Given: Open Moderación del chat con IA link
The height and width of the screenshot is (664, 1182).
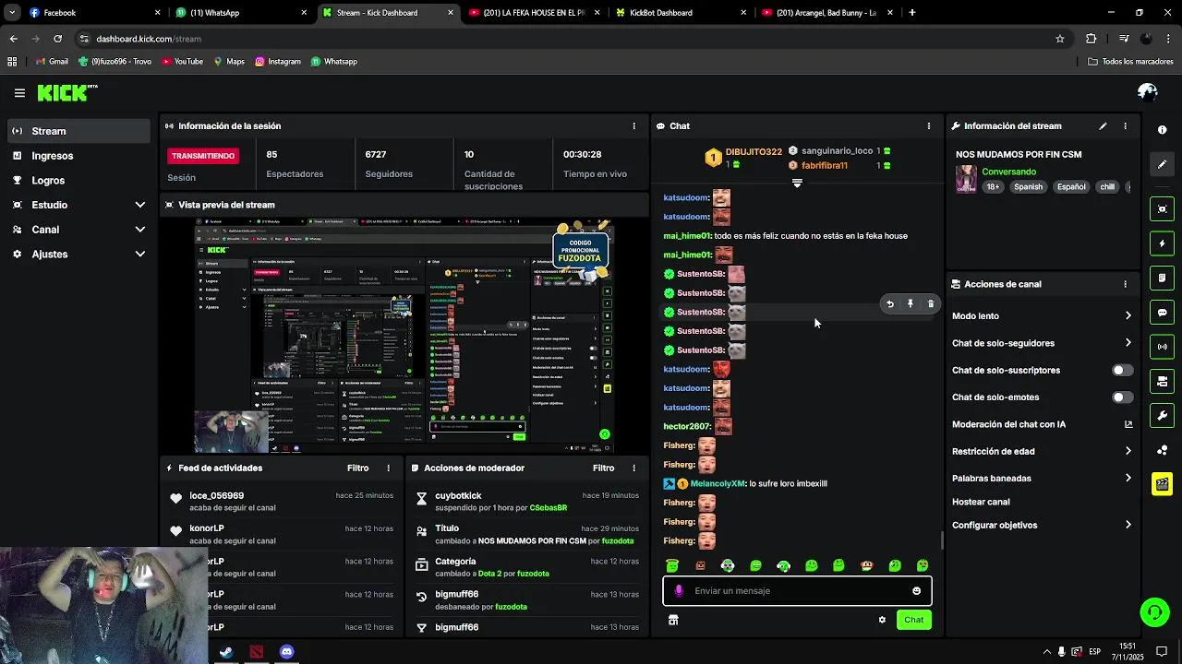Looking at the screenshot, I should coord(1128,424).
